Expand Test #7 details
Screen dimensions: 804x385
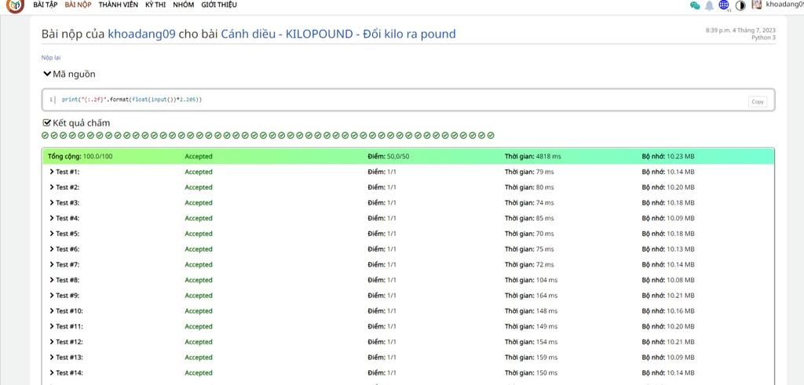tap(64, 265)
